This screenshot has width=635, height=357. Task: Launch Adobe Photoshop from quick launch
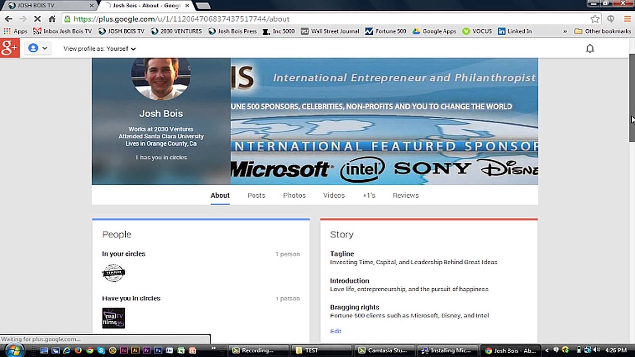tap(158, 350)
